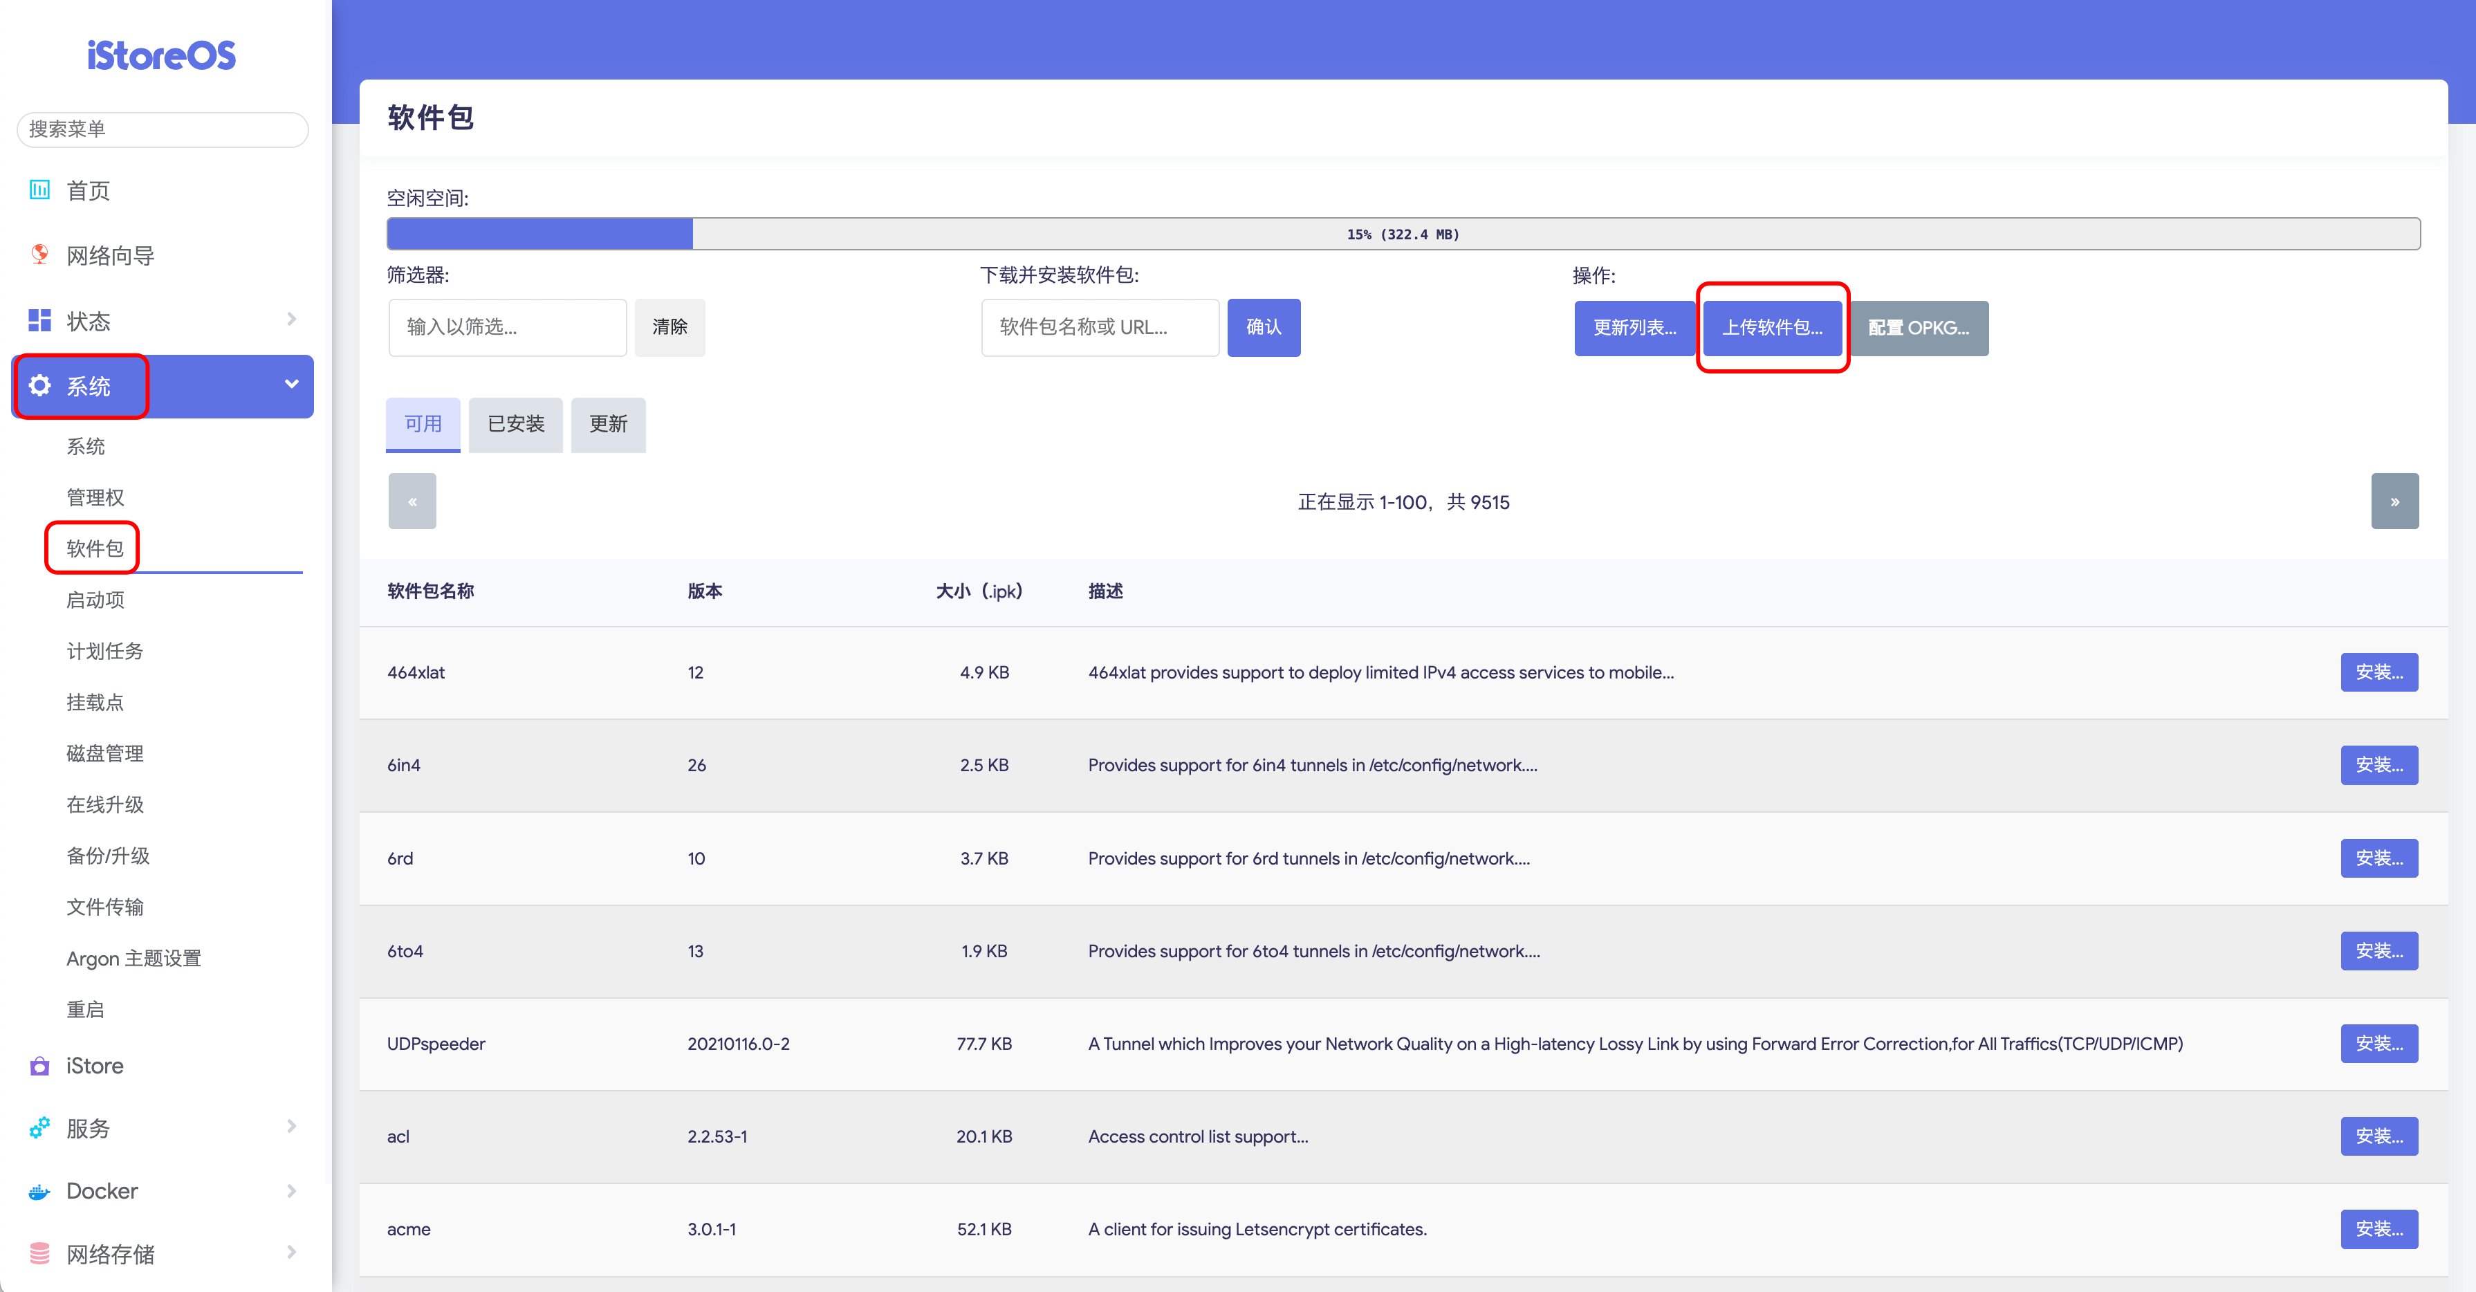2476x1292 pixels.
Task: Click the 确认 install button
Action: (1264, 327)
